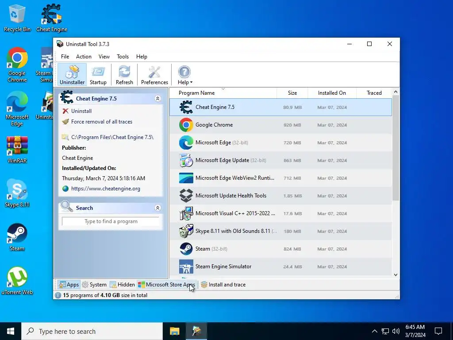Sort by the Installed On column header
This screenshot has width=453, height=340.
coord(332,93)
